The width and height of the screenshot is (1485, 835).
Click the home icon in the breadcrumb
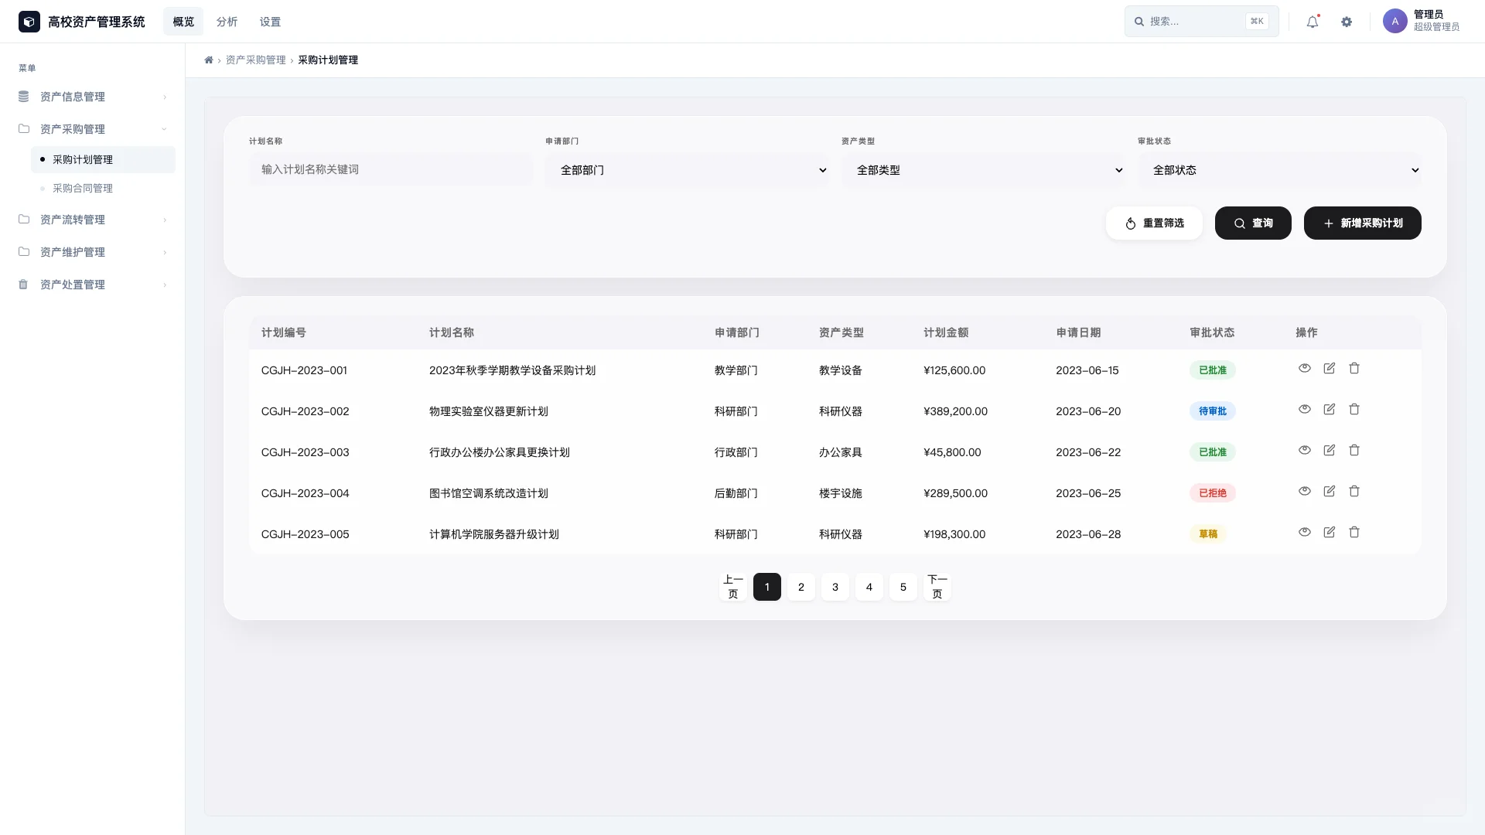pyautogui.click(x=208, y=60)
